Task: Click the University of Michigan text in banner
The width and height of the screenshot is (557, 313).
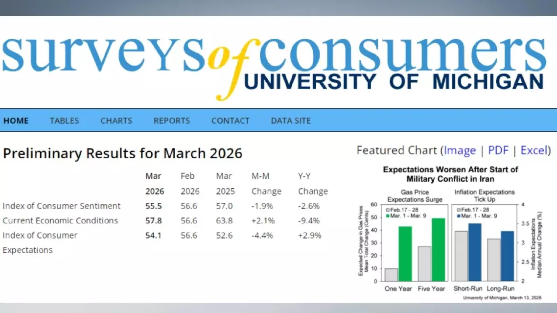Action: (x=394, y=82)
